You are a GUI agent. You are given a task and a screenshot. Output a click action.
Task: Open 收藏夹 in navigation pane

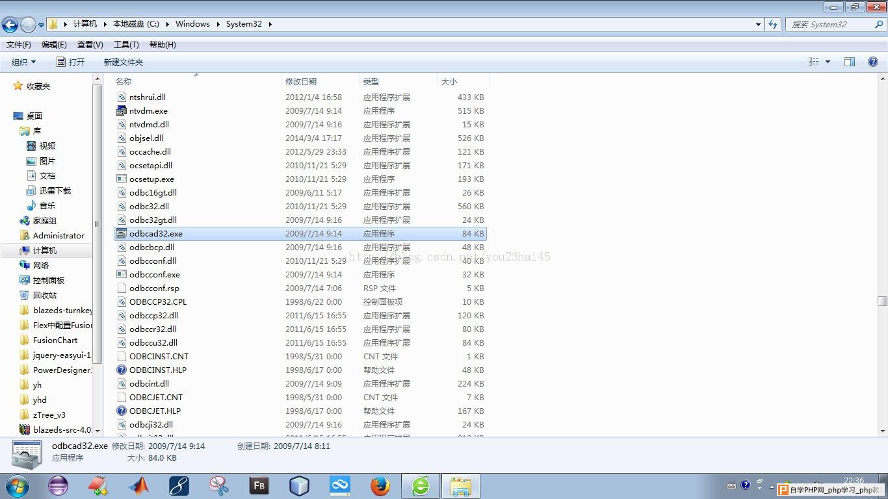(38, 86)
